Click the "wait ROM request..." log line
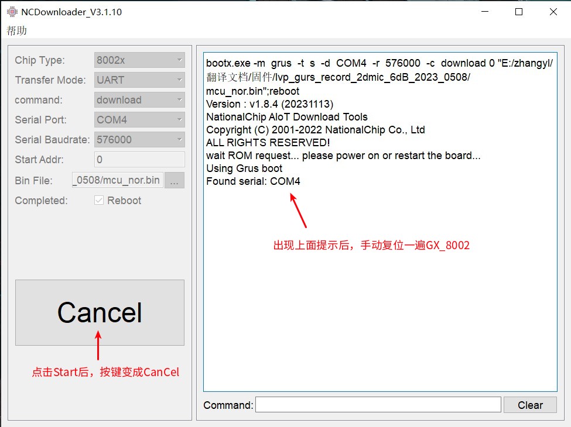 [x=343, y=156]
